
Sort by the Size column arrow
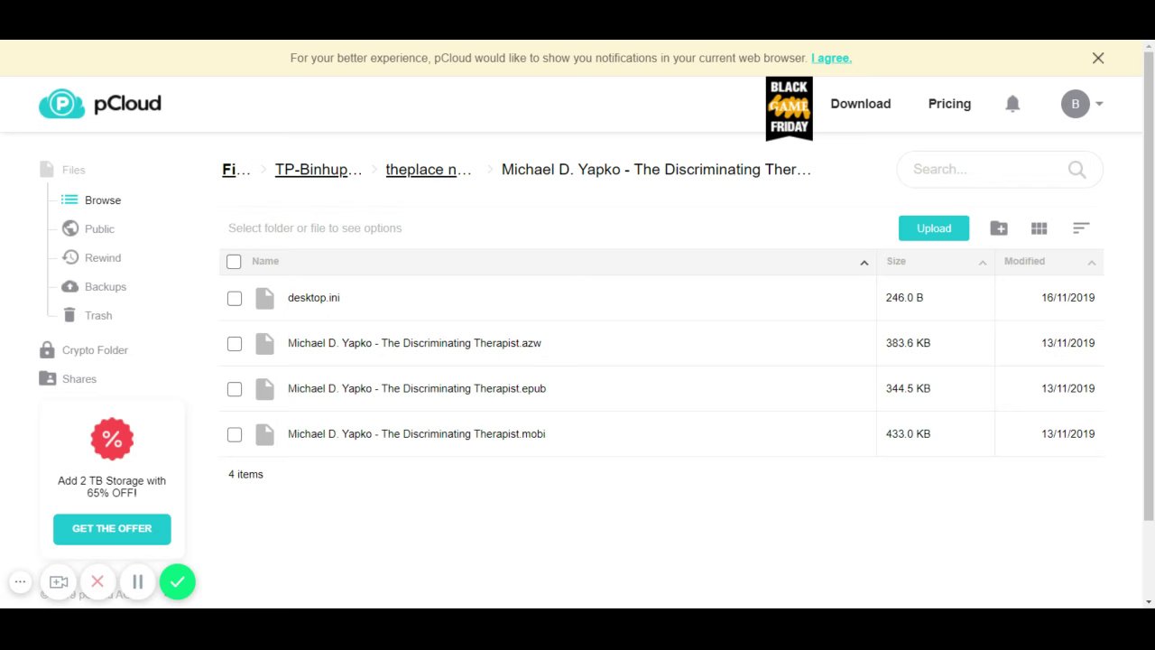pyautogui.click(x=983, y=263)
